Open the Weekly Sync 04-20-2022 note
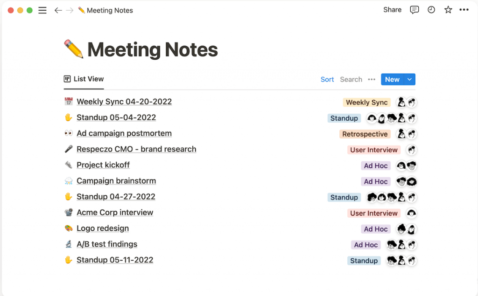This screenshot has height=296, width=478. click(124, 102)
